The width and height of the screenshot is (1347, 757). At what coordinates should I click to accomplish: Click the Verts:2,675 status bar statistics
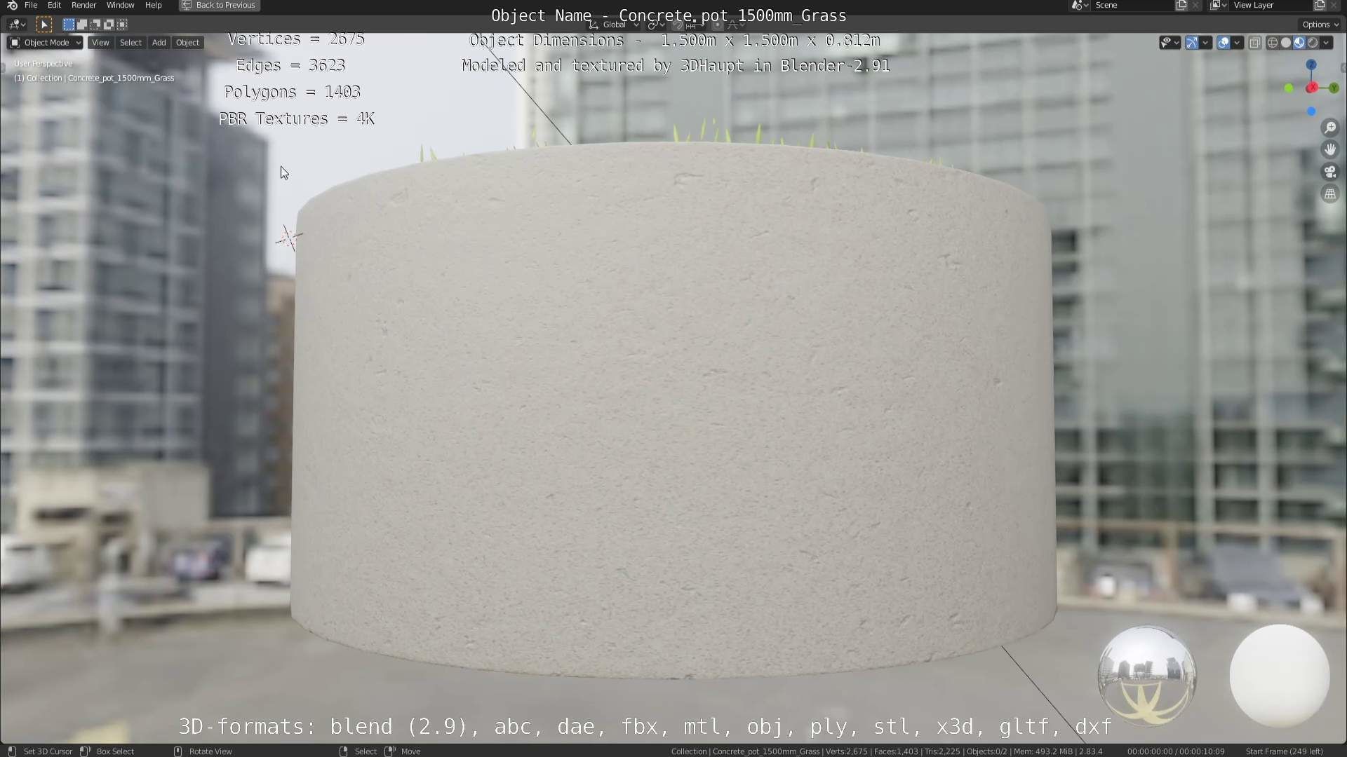pyautogui.click(x=846, y=751)
